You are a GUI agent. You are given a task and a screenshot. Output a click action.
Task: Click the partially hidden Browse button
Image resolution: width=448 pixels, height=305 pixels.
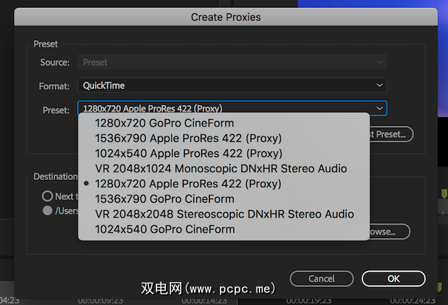[x=389, y=232]
